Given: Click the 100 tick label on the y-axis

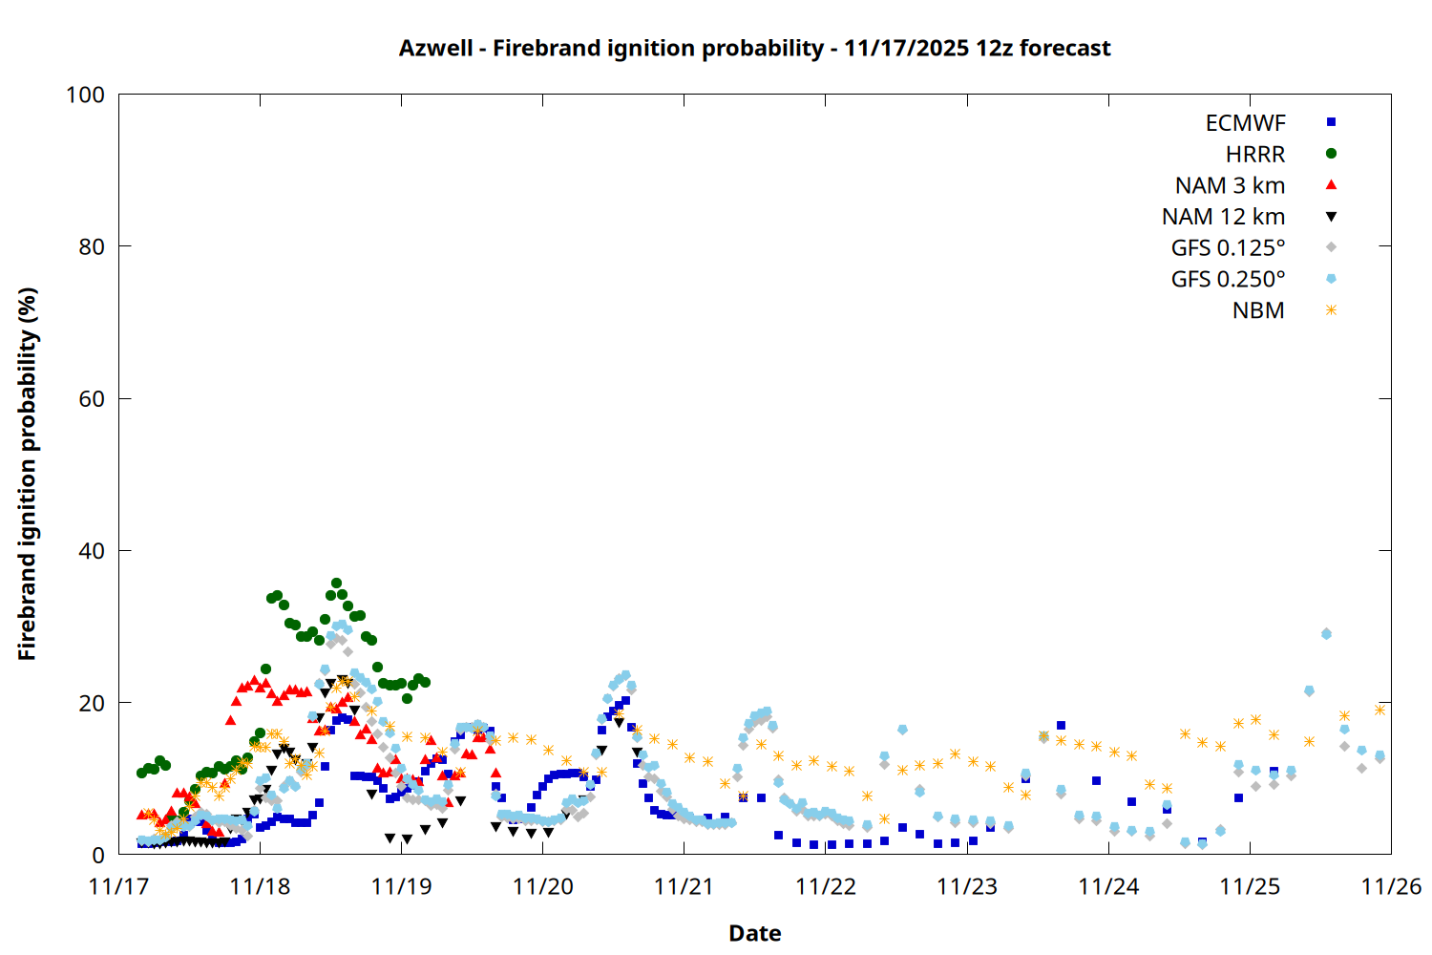Looking at the screenshot, I should click(85, 95).
